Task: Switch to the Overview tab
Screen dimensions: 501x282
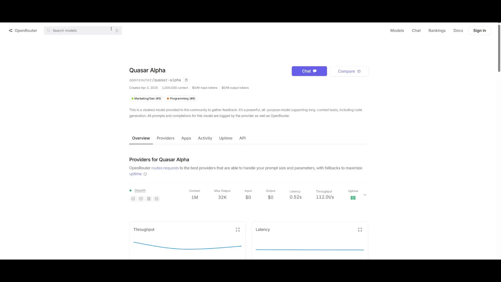Action: pyautogui.click(x=141, y=138)
